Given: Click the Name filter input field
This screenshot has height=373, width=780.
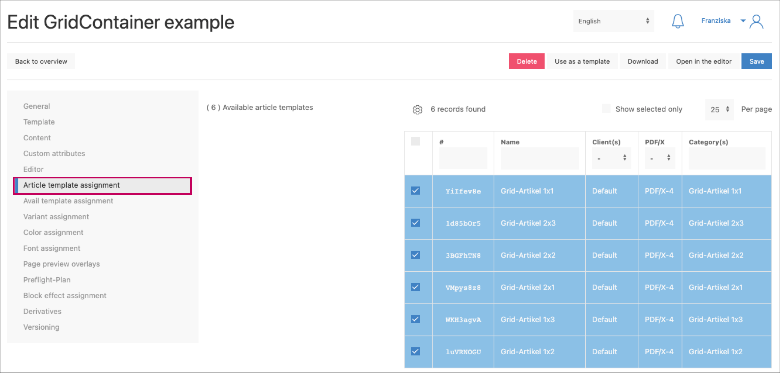Looking at the screenshot, I should tap(539, 158).
